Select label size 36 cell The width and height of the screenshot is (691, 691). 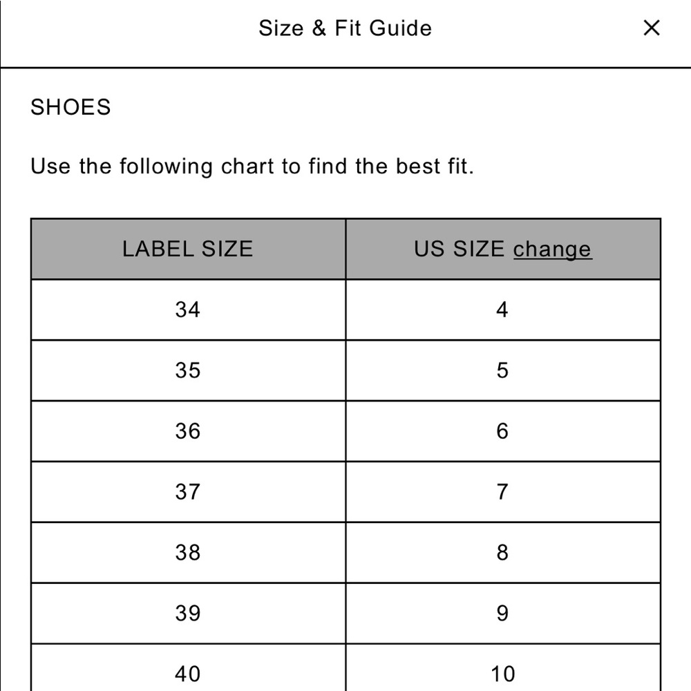(x=188, y=431)
